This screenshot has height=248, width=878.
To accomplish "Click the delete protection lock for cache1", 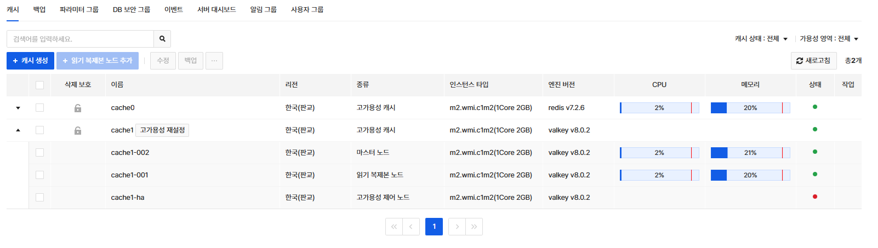I will (78, 130).
